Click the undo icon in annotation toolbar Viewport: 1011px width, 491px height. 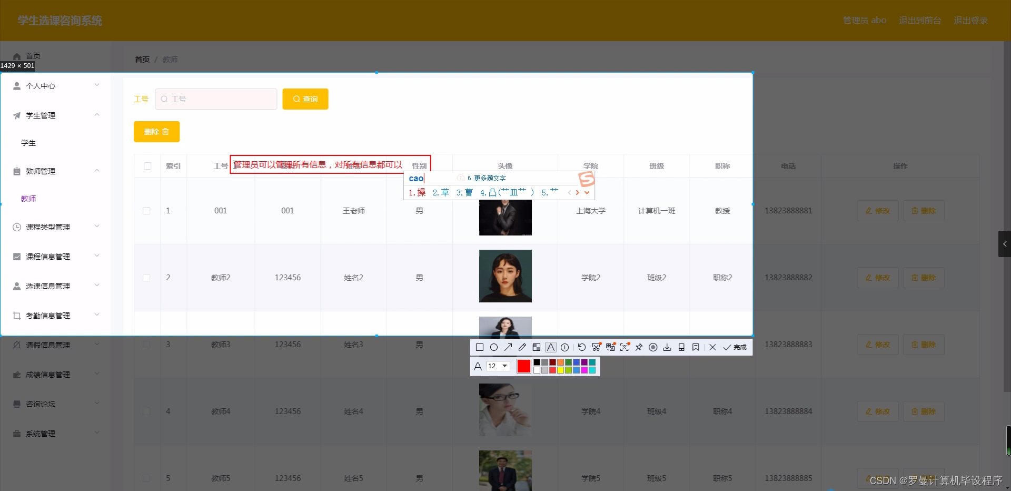click(581, 347)
